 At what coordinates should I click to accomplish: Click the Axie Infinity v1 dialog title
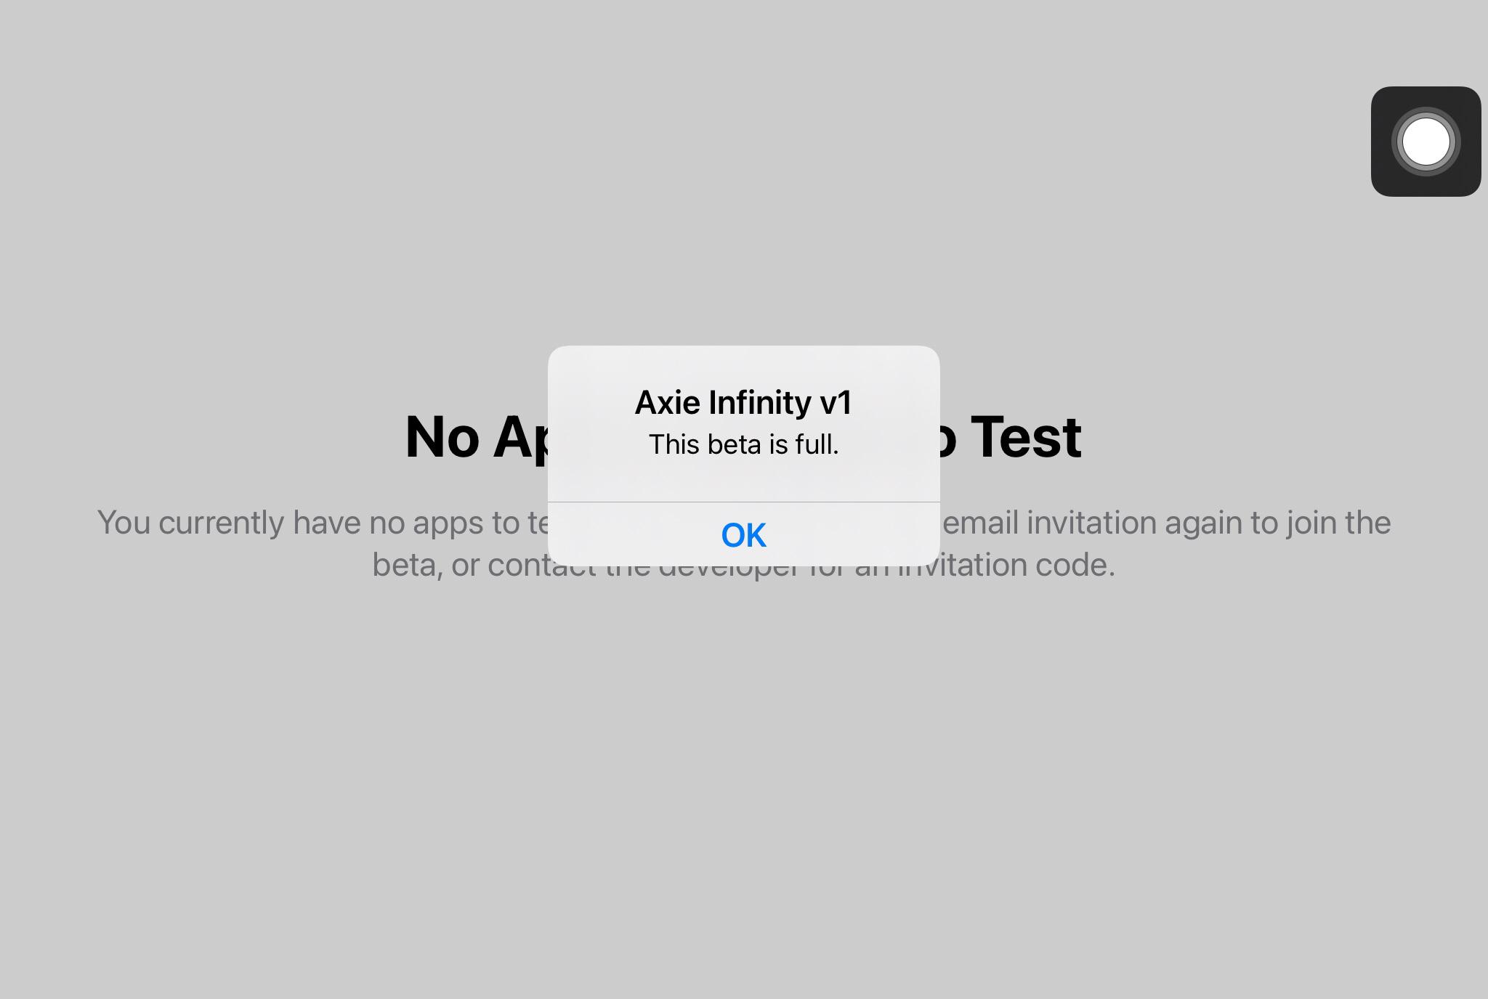tap(743, 401)
